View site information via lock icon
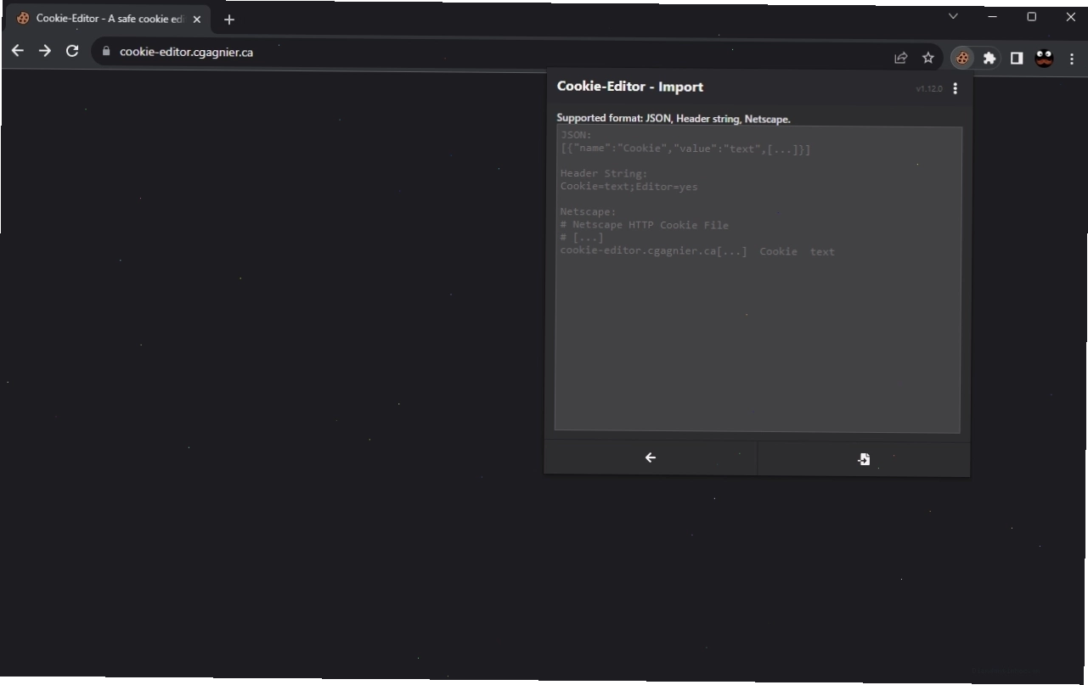1088x685 pixels. (x=106, y=52)
